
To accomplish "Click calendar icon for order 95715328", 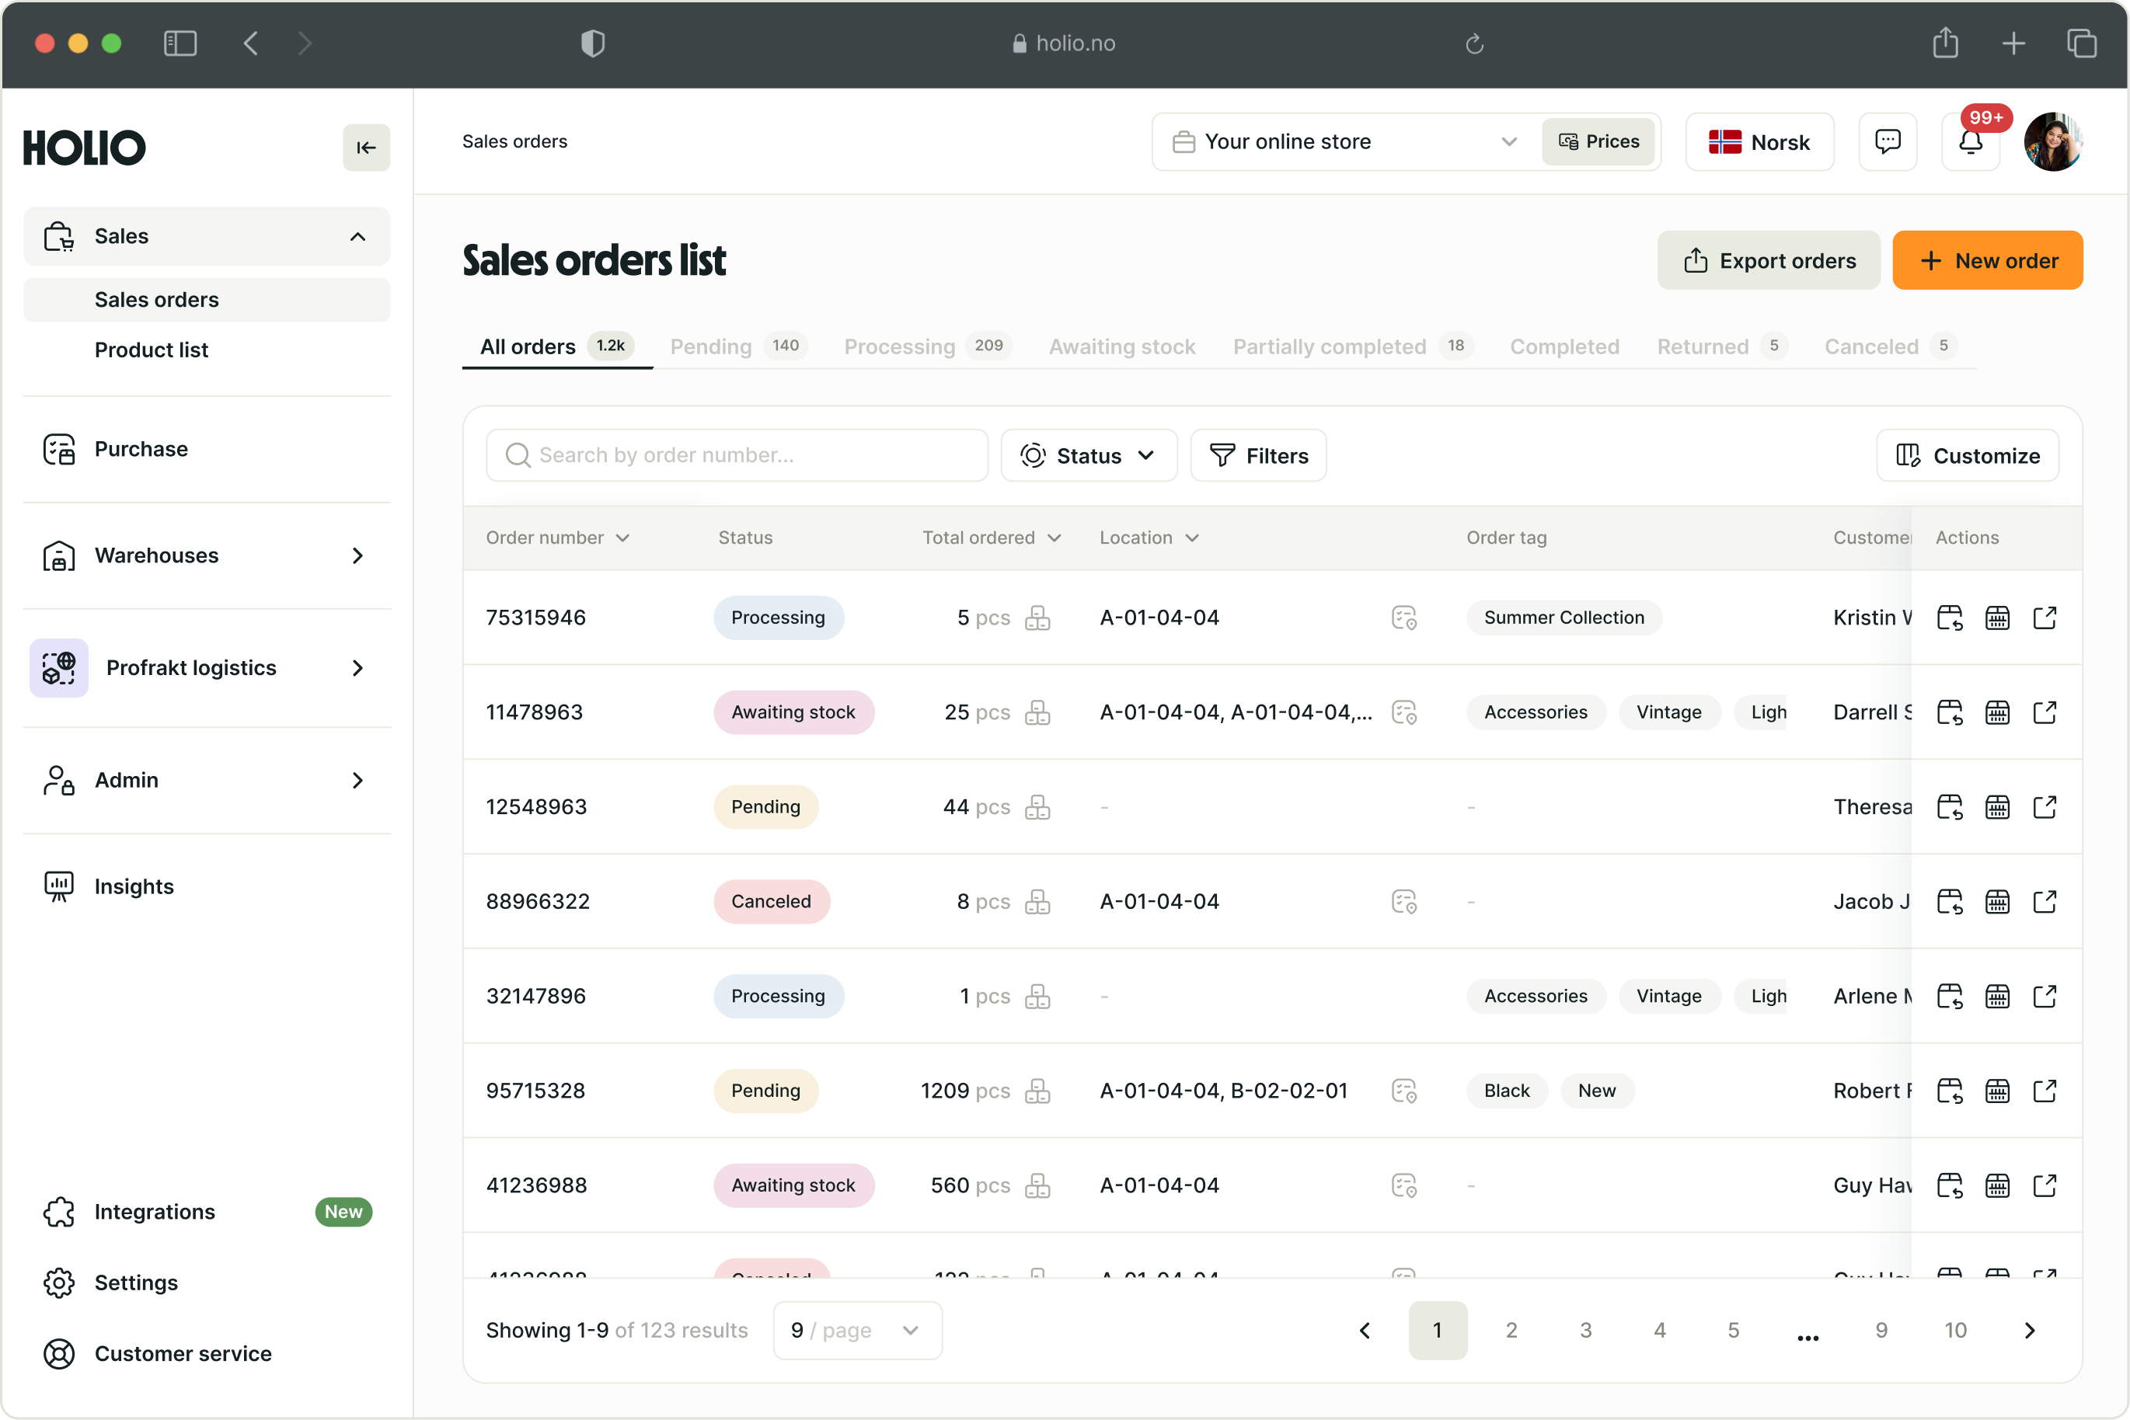I will (x=1997, y=1091).
